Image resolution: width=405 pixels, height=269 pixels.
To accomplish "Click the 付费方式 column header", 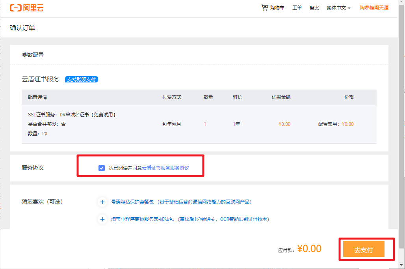I will pyautogui.click(x=172, y=97).
